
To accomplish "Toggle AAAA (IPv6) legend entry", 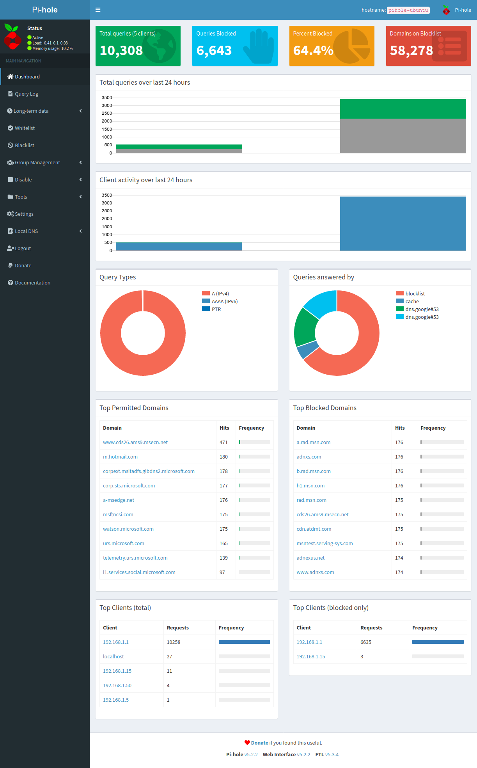I will click(x=220, y=301).
